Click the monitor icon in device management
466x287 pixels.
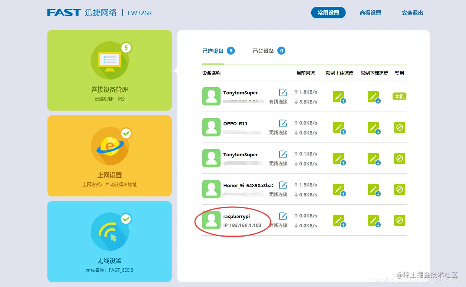click(110, 60)
